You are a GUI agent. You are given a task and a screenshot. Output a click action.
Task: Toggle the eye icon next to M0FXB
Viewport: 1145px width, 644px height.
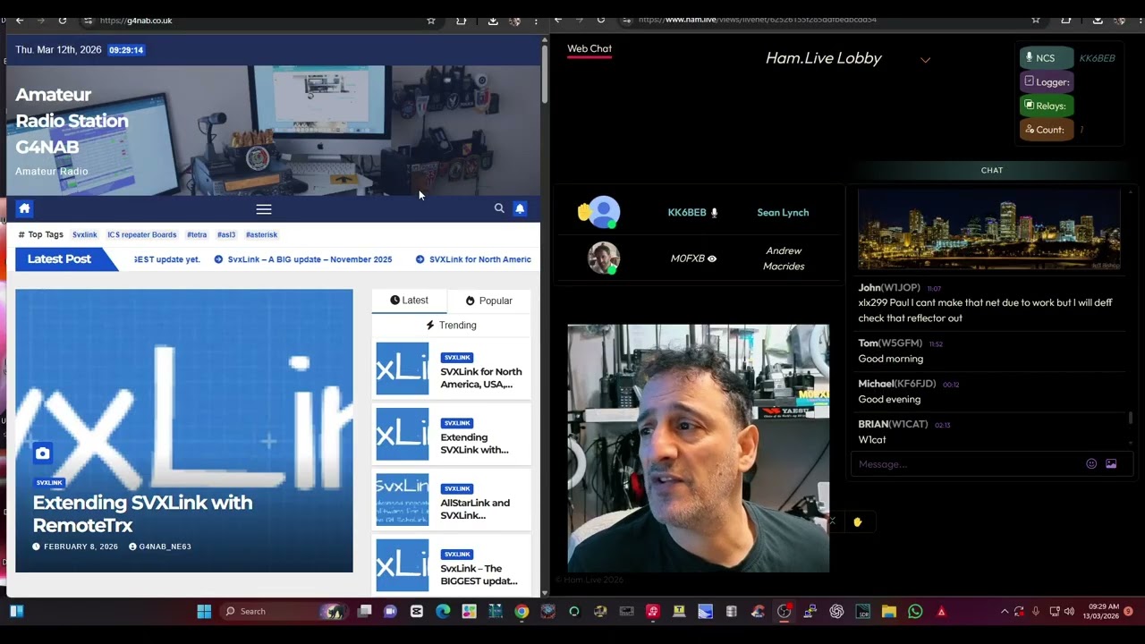(712, 258)
